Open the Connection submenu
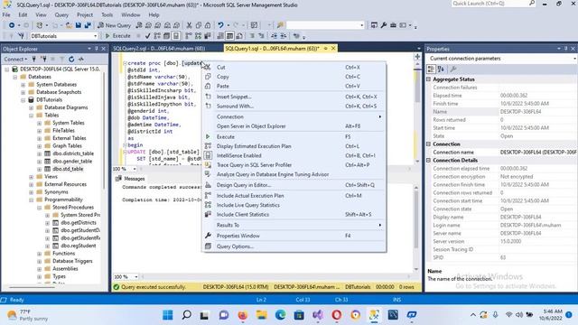 click(x=294, y=116)
